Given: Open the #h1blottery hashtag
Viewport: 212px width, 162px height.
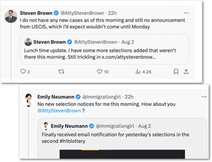Looking at the screenshot, I should click(x=72, y=141).
